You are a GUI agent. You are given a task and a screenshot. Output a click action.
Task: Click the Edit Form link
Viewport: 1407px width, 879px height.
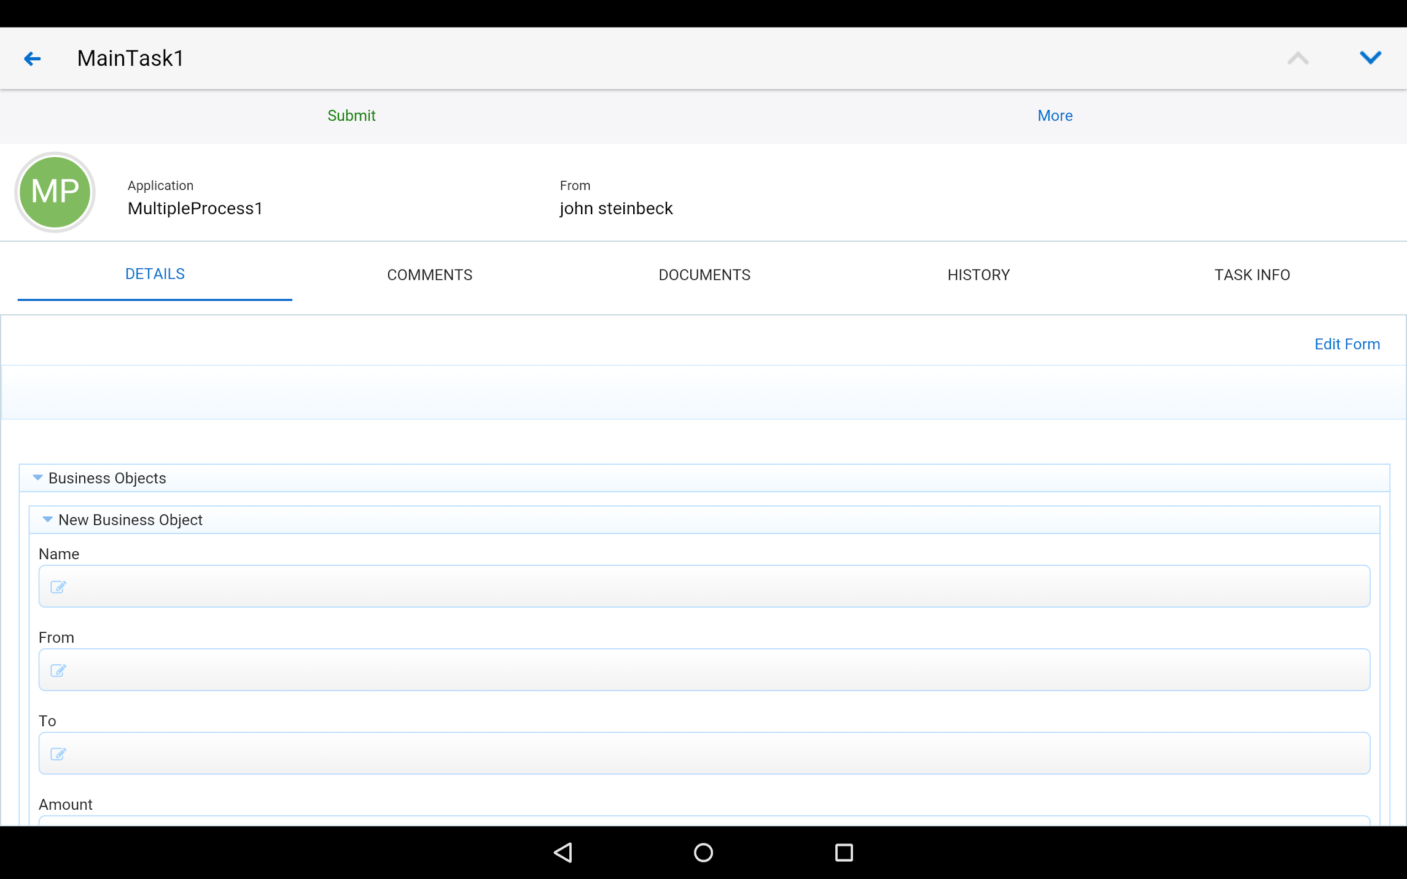click(x=1347, y=344)
